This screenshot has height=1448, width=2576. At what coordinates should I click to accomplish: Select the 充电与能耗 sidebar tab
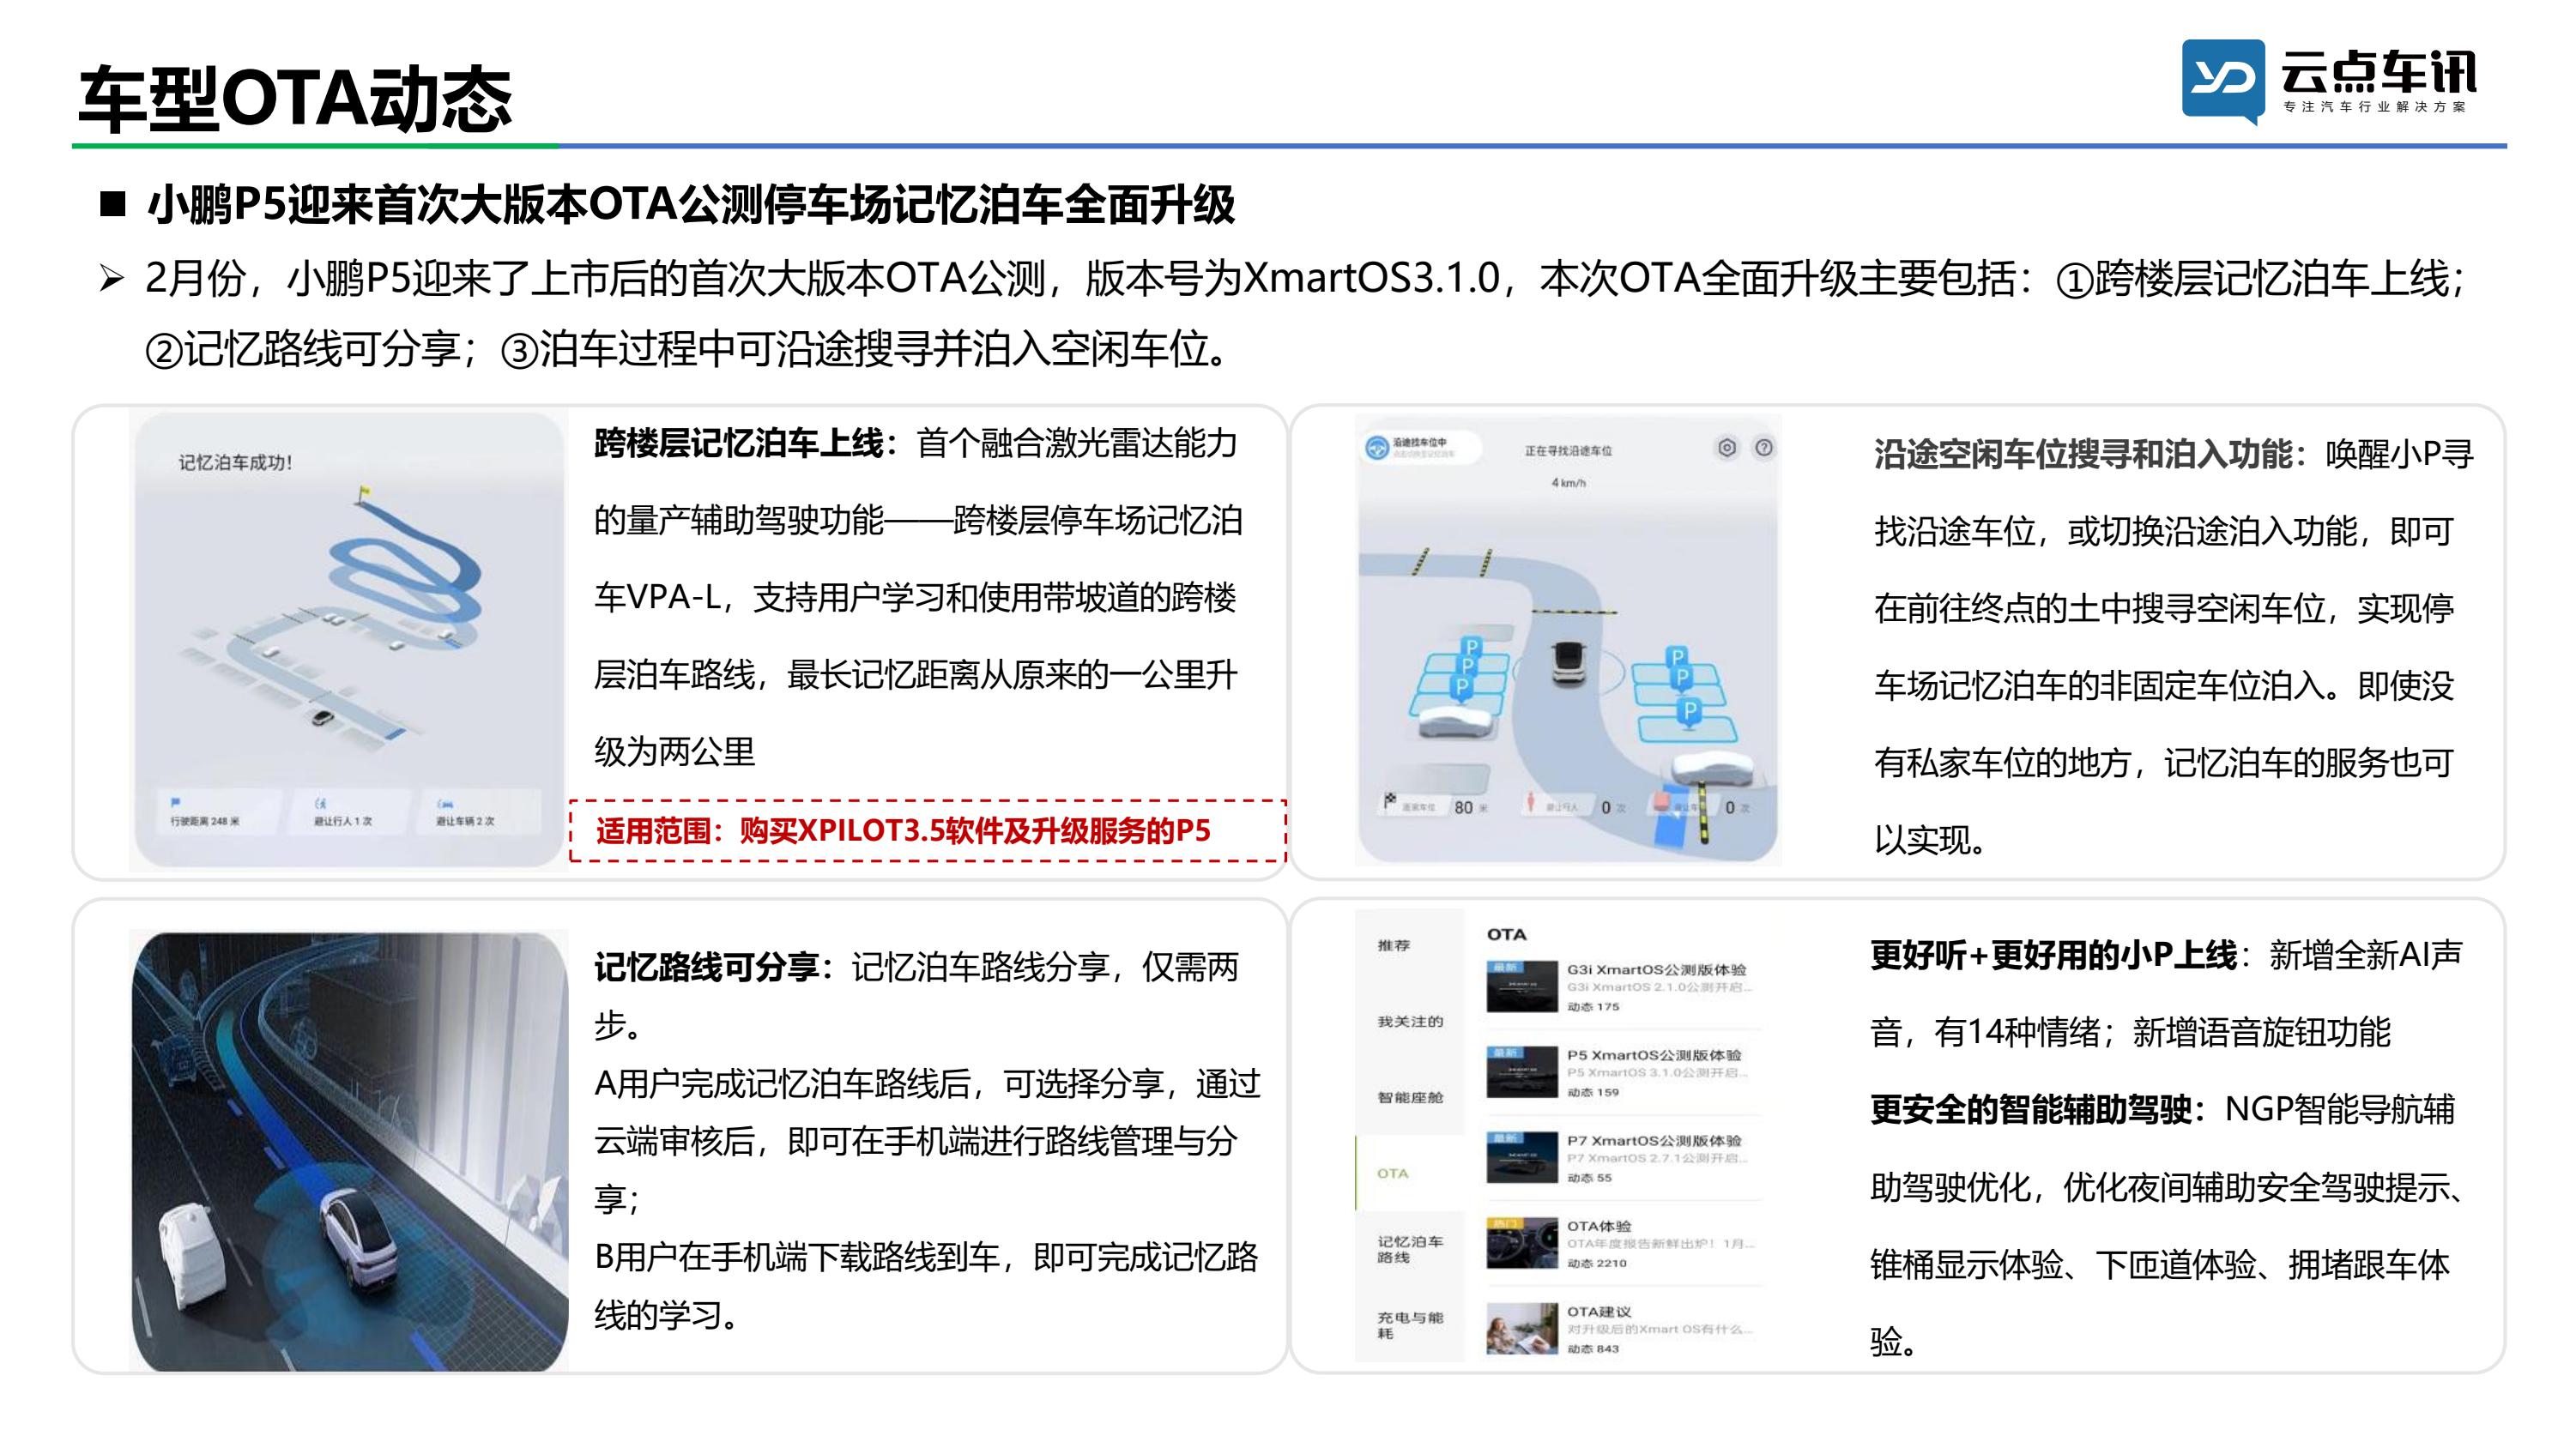[1410, 1325]
